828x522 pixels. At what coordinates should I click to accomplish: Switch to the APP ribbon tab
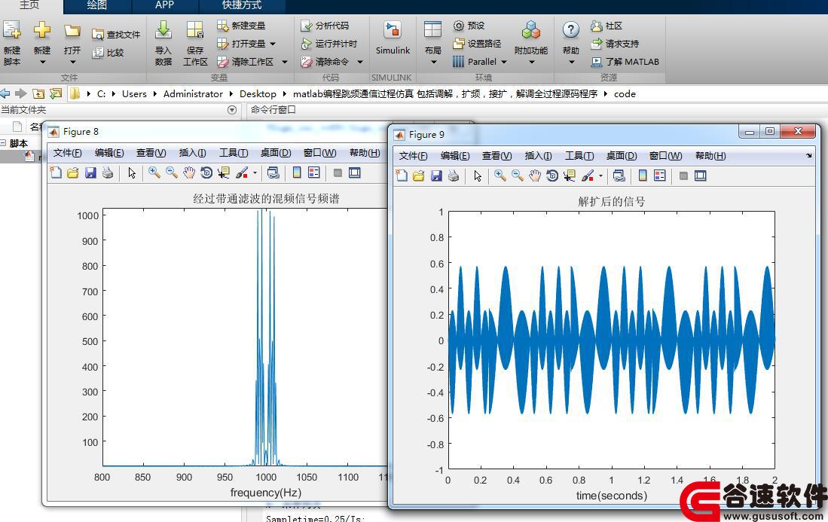[x=164, y=5]
